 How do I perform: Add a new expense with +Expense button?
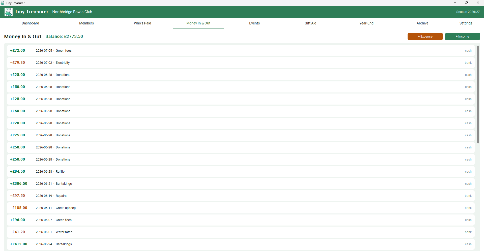(425, 37)
